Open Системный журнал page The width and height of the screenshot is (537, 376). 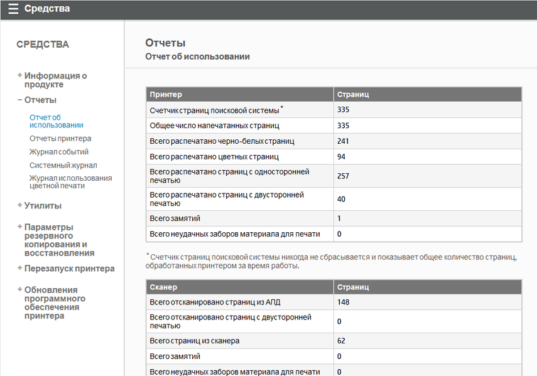pyautogui.click(x=63, y=165)
